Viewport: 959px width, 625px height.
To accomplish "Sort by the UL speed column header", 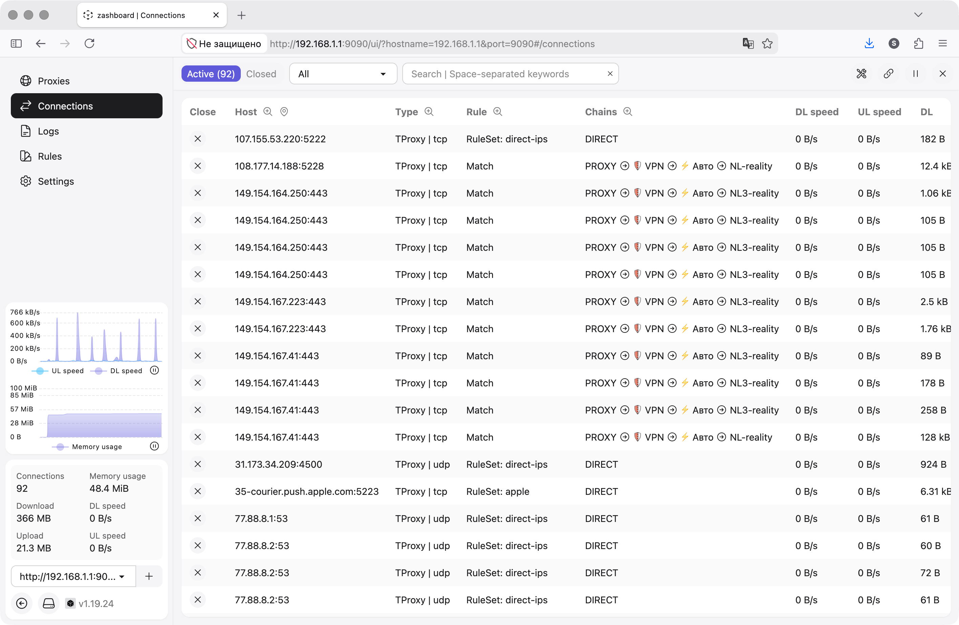I will coord(879,112).
